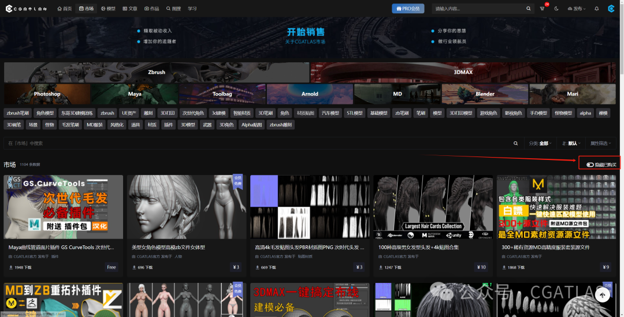Toggle dark mode with the moon icon
Screen dimensions: 624x317
(556, 8)
